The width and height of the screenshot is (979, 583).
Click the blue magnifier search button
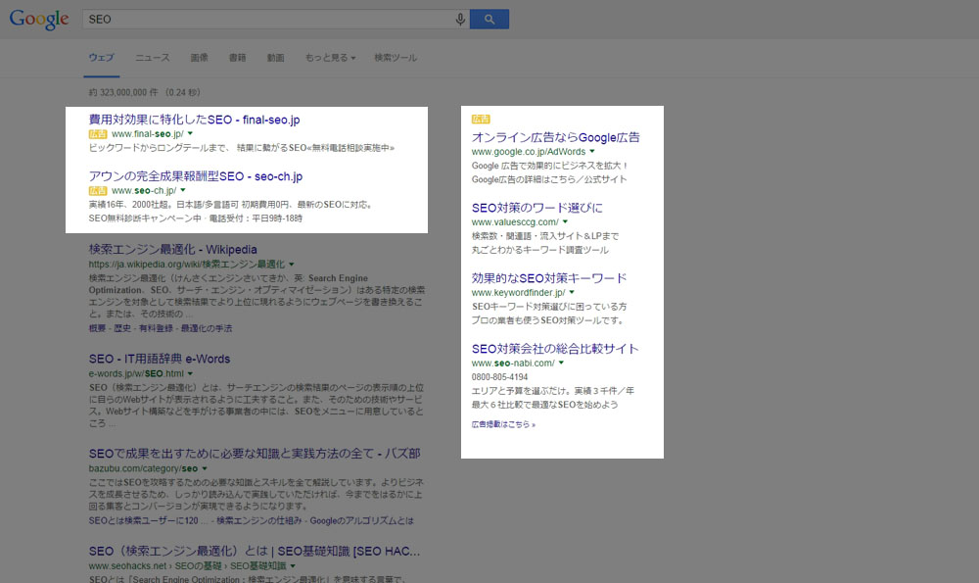(489, 20)
